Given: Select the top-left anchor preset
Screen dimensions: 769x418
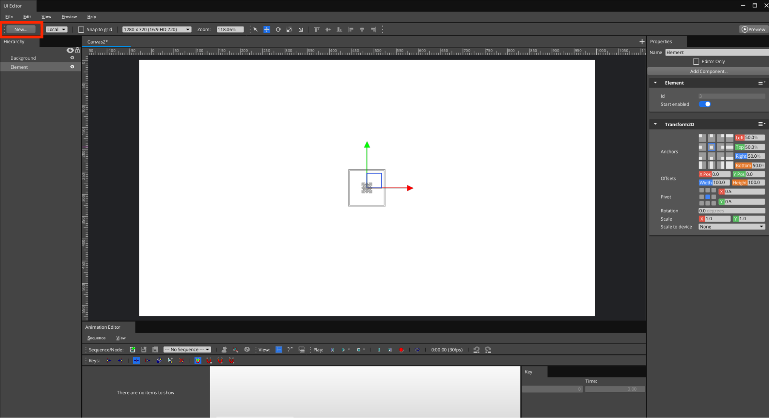Looking at the screenshot, I should [x=702, y=137].
